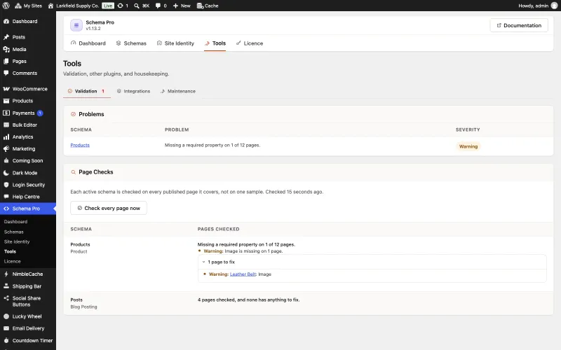The width and height of the screenshot is (561, 350).
Task: Click the admin avatar picture
Action: point(554,6)
